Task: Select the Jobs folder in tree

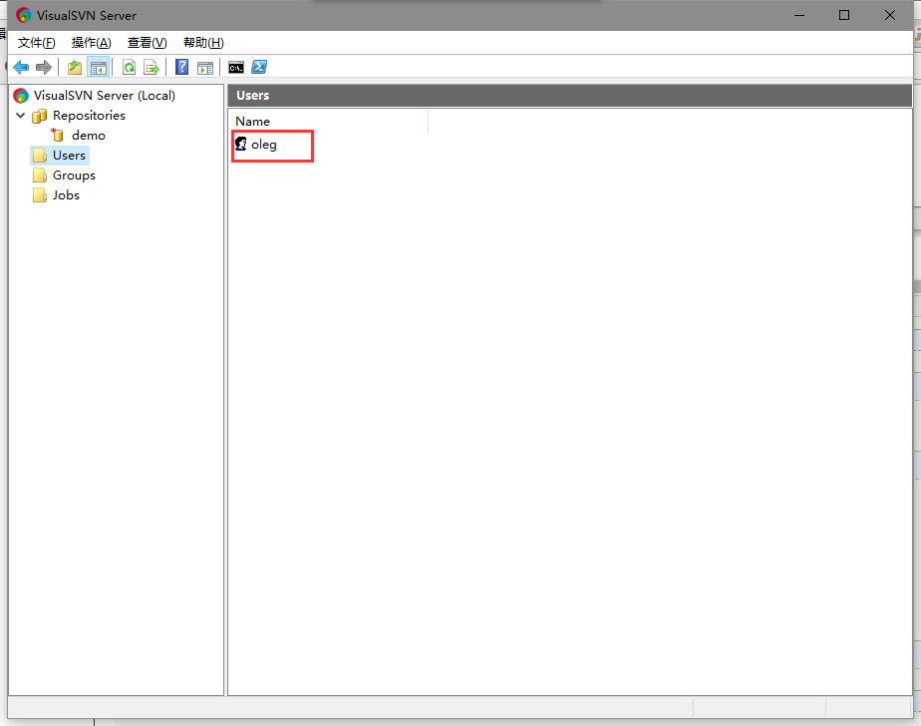Action: [66, 195]
